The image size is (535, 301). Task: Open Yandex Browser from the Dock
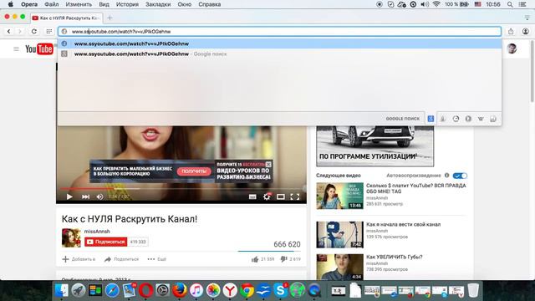pyautogui.click(x=230, y=290)
